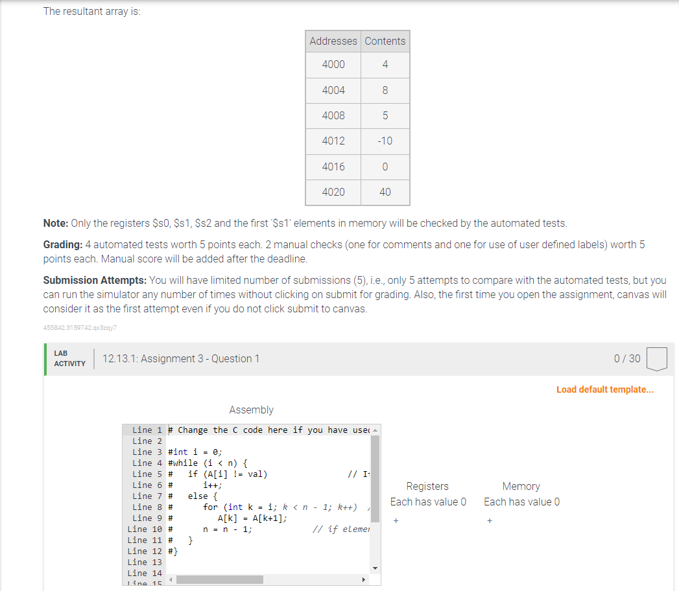Click the left arrow on the horizontal scrollbar
Viewport: 679px width, 591px height.
(x=170, y=579)
